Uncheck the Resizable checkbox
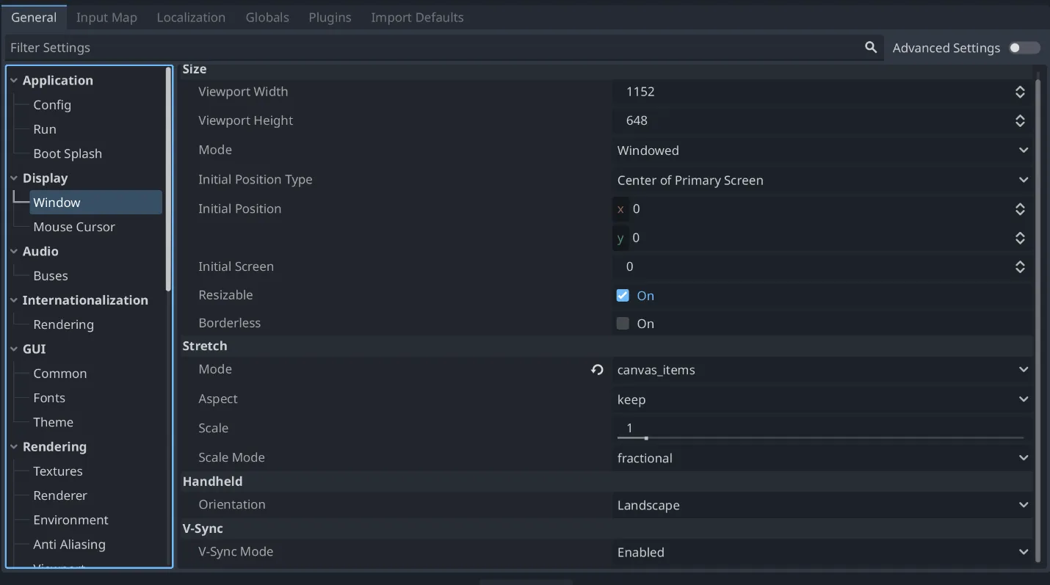Screen dimensions: 1050x585 tap(623, 296)
